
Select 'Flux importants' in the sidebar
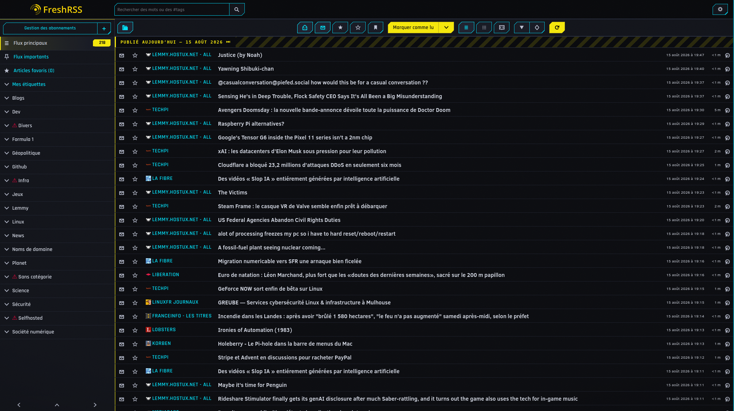[31, 57]
